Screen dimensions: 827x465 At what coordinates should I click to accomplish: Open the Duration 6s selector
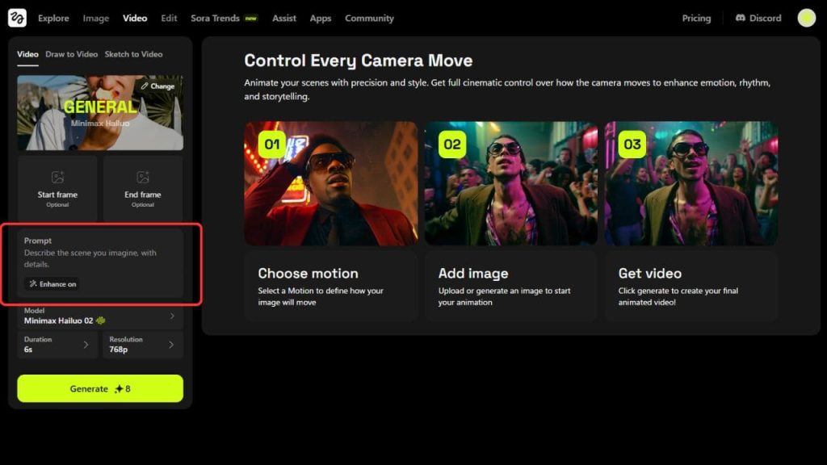point(57,345)
